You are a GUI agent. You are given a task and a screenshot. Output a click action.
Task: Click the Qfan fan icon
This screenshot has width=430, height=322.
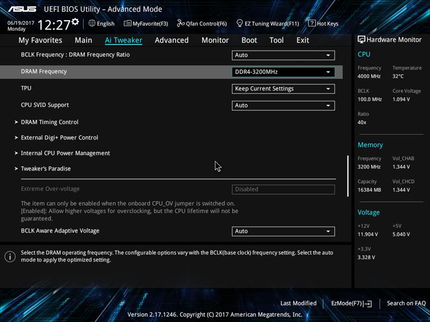pos(180,23)
